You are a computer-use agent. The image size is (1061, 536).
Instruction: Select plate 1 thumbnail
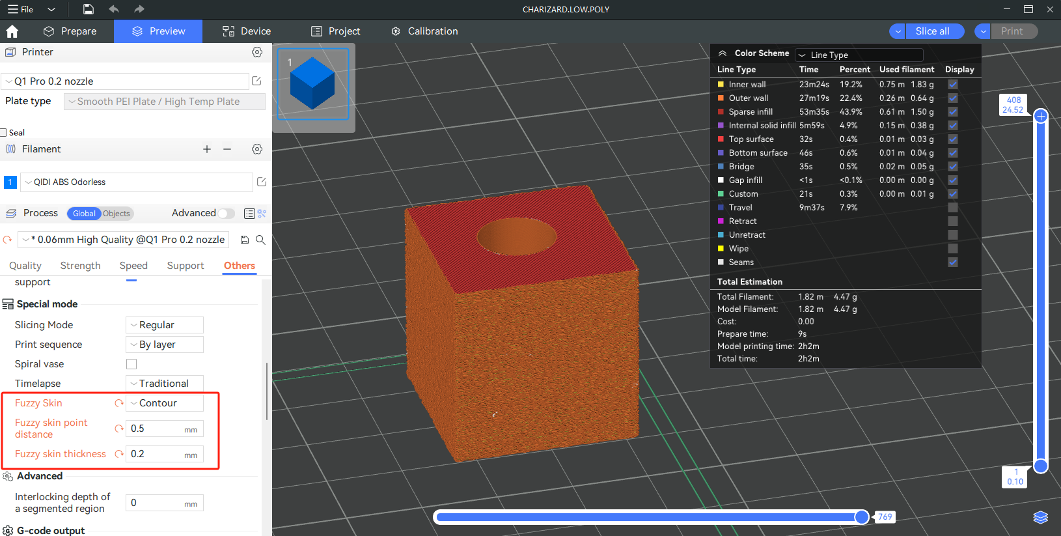coord(313,84)
